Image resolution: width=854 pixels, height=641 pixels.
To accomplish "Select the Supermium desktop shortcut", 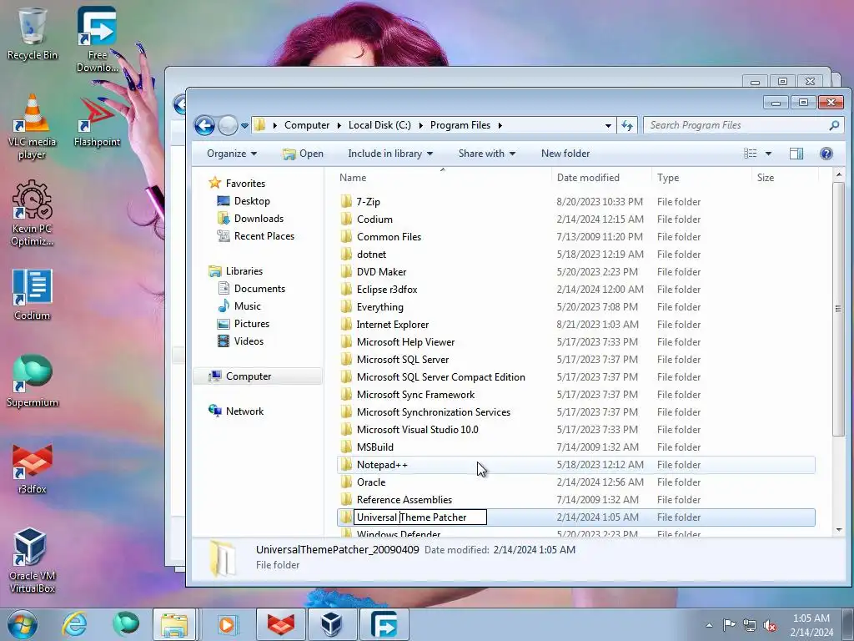I will pos(33,381).
